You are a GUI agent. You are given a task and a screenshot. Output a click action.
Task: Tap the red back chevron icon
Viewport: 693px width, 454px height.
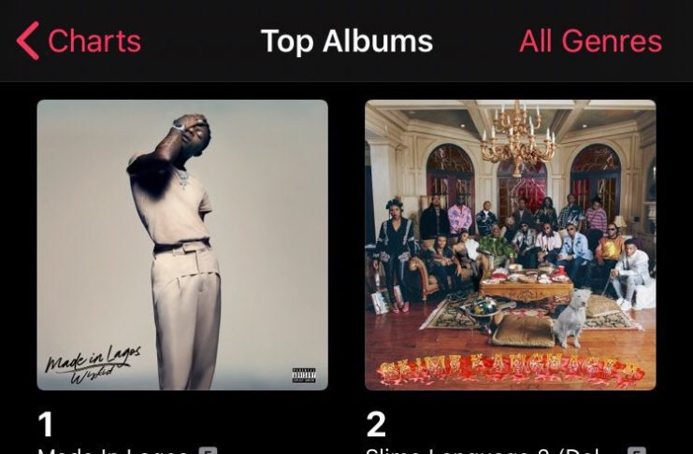28,40
